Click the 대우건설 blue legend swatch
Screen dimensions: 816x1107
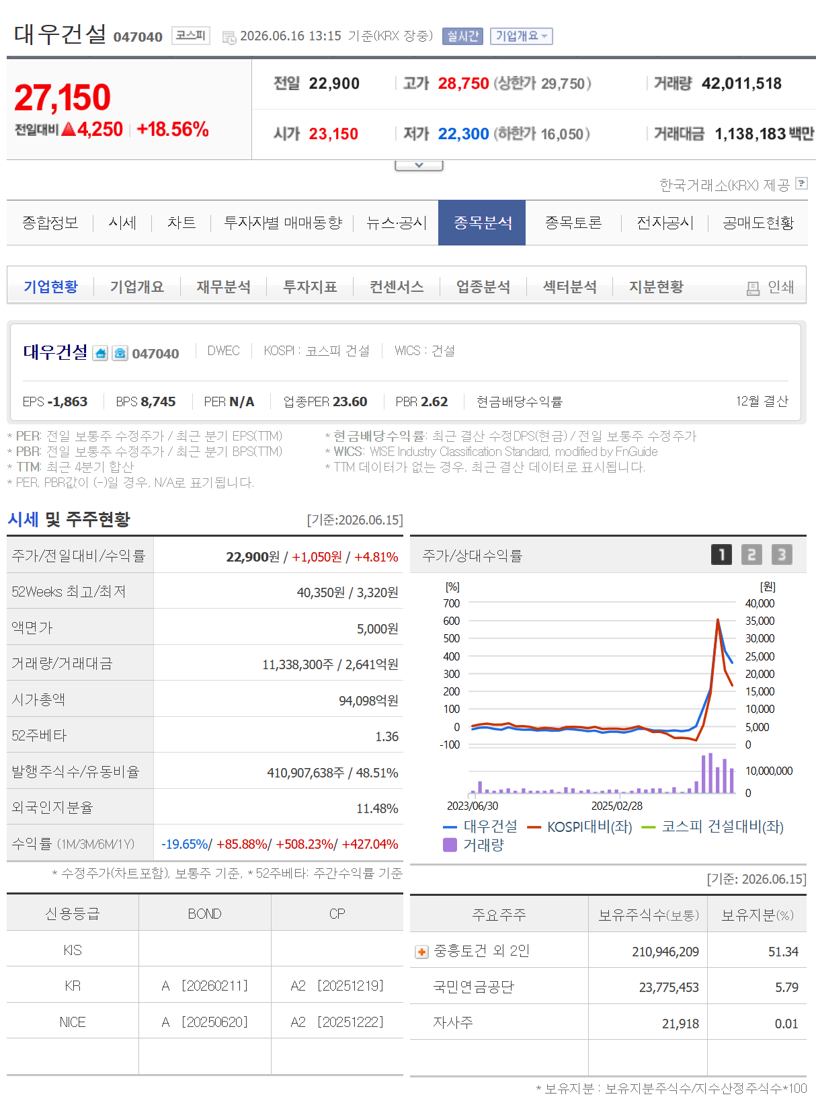click(450, 827)
